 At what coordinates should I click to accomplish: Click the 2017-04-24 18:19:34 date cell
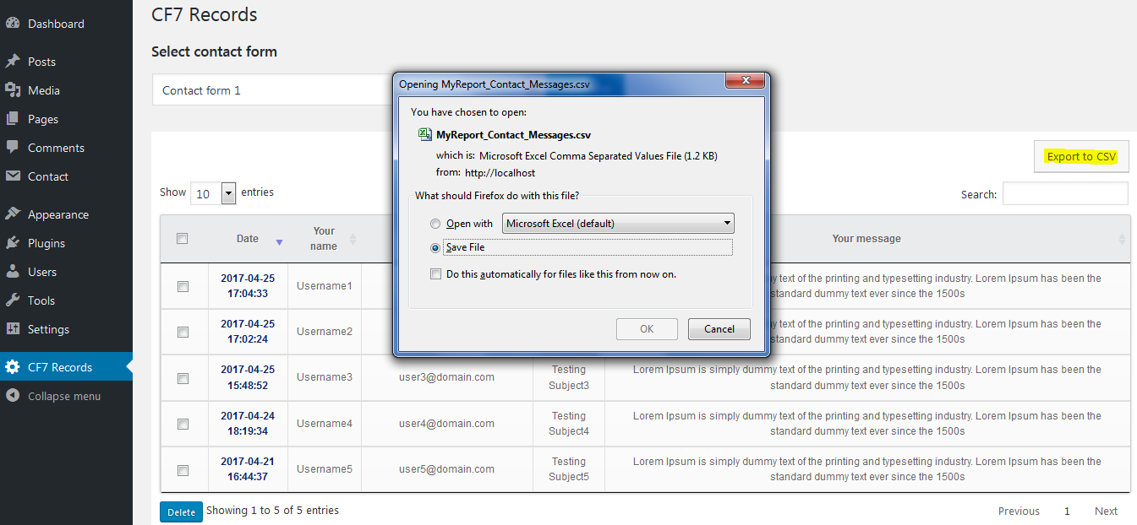pos(248,424)
